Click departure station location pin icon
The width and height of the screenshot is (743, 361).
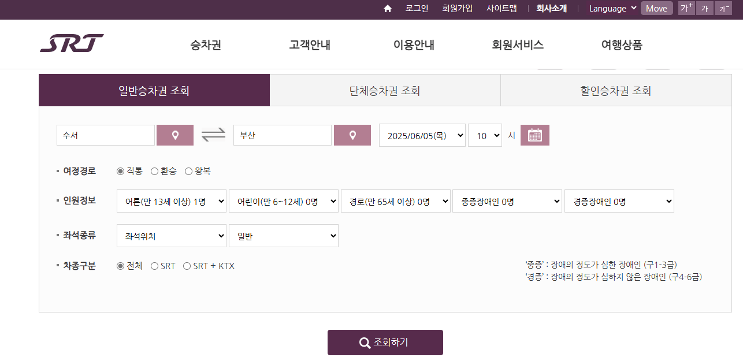click(x=174, y=135)
